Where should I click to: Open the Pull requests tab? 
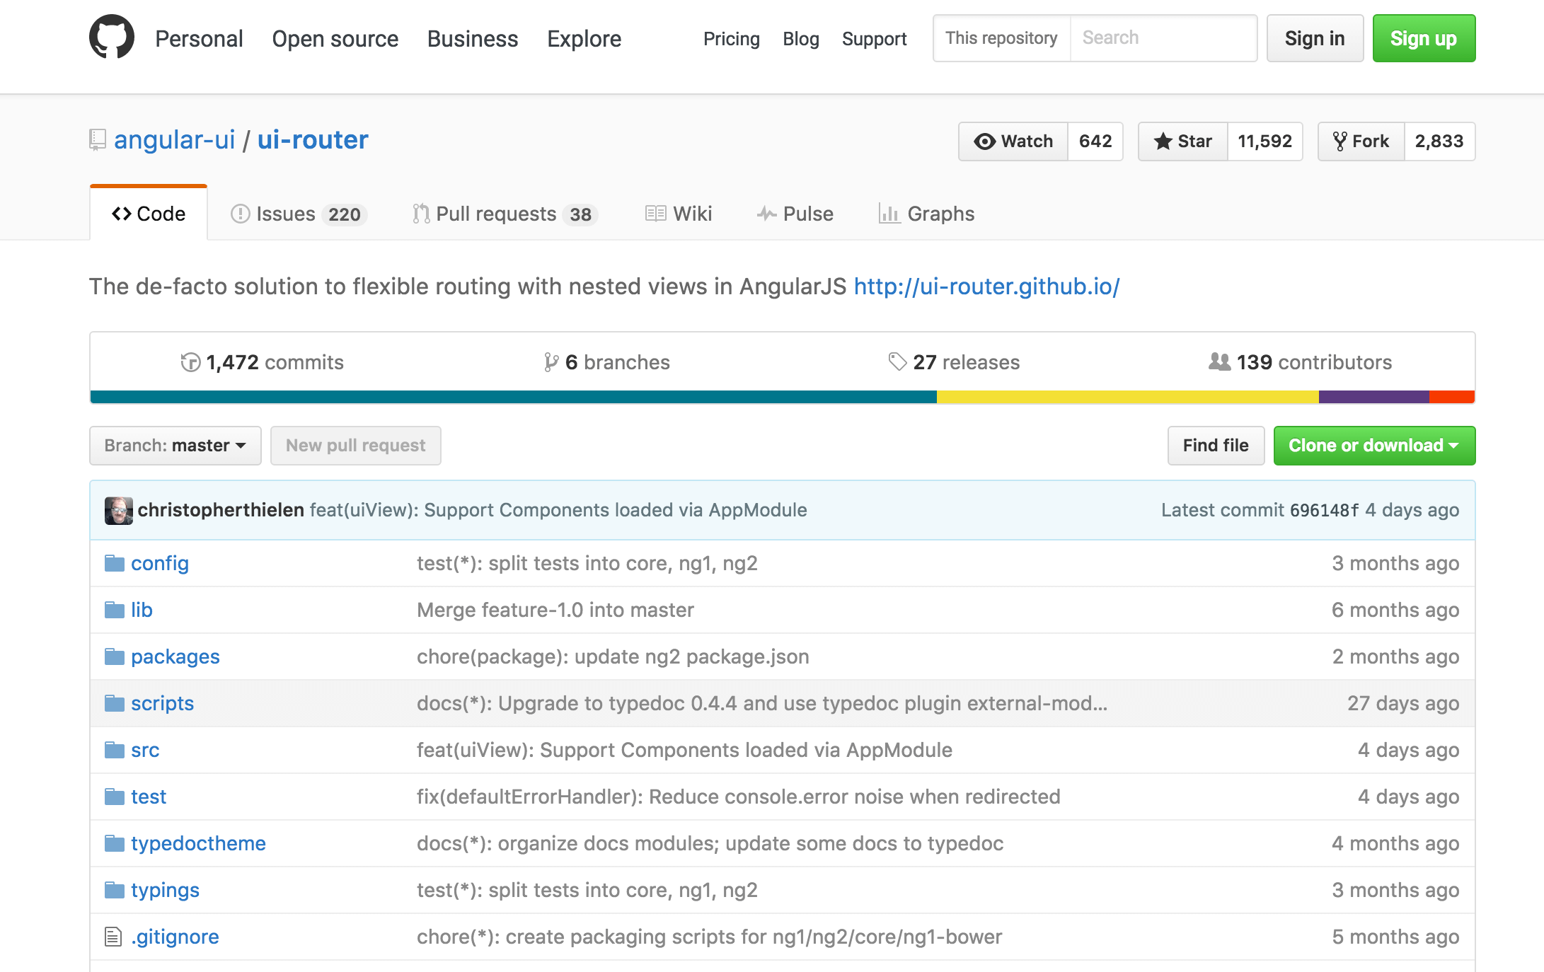[505, 214]
